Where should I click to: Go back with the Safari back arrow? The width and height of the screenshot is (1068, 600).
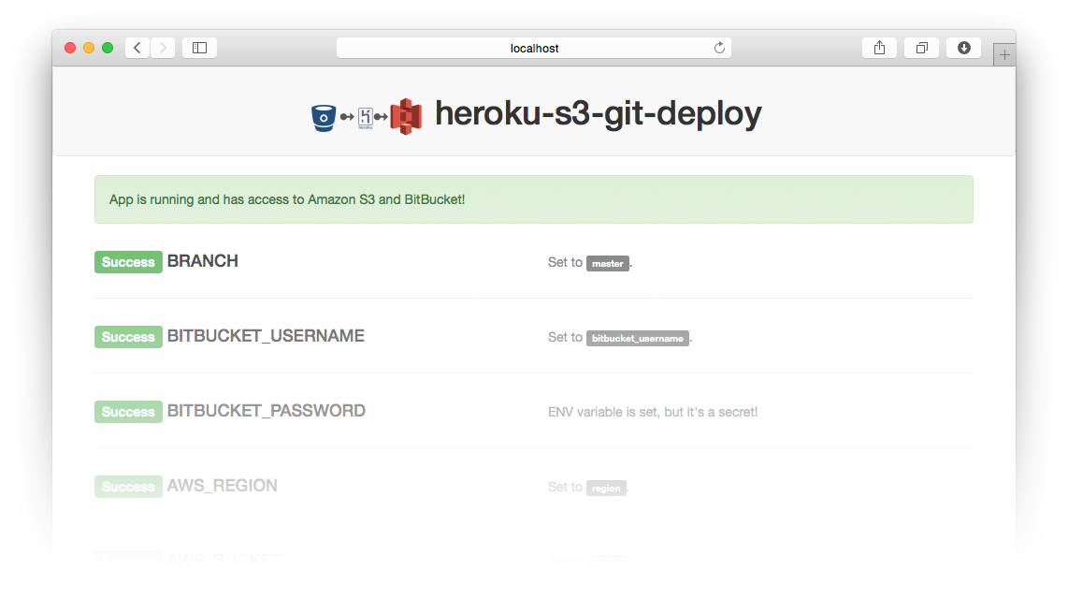137,48
